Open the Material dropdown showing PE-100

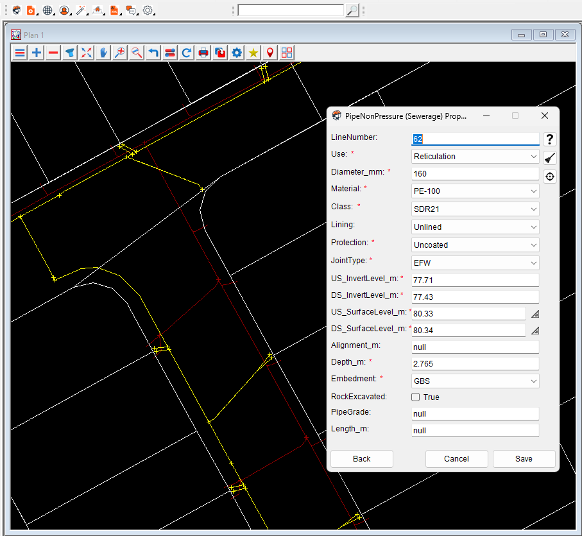475,191
